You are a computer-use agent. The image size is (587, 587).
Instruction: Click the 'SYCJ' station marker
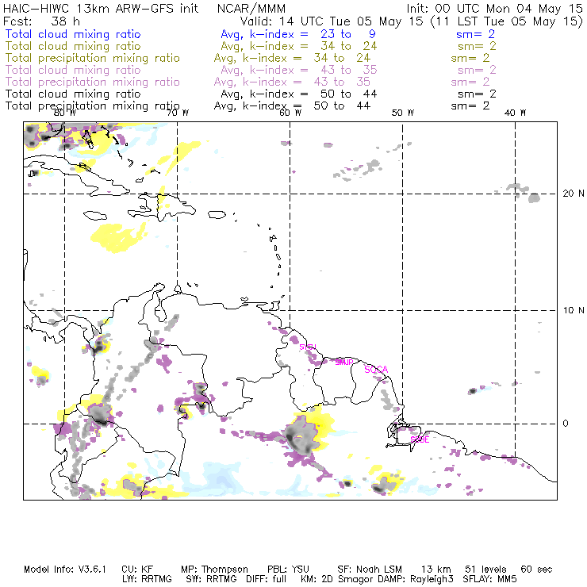tap(308, 347)
